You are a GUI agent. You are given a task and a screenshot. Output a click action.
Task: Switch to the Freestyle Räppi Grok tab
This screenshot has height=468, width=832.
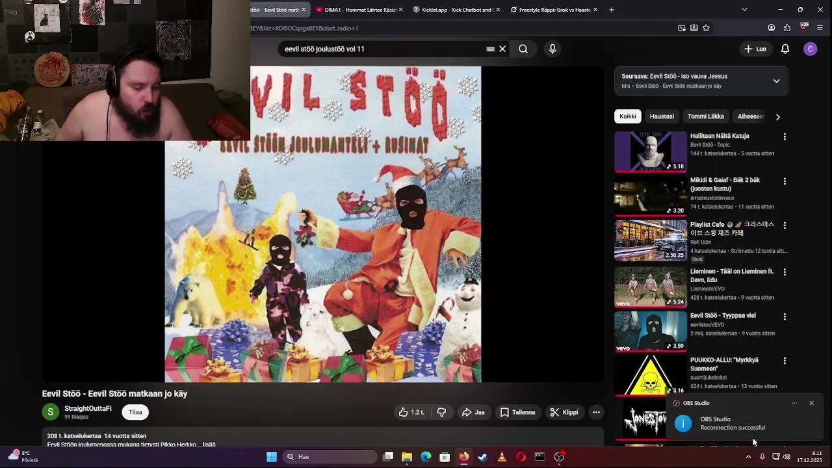554,10
